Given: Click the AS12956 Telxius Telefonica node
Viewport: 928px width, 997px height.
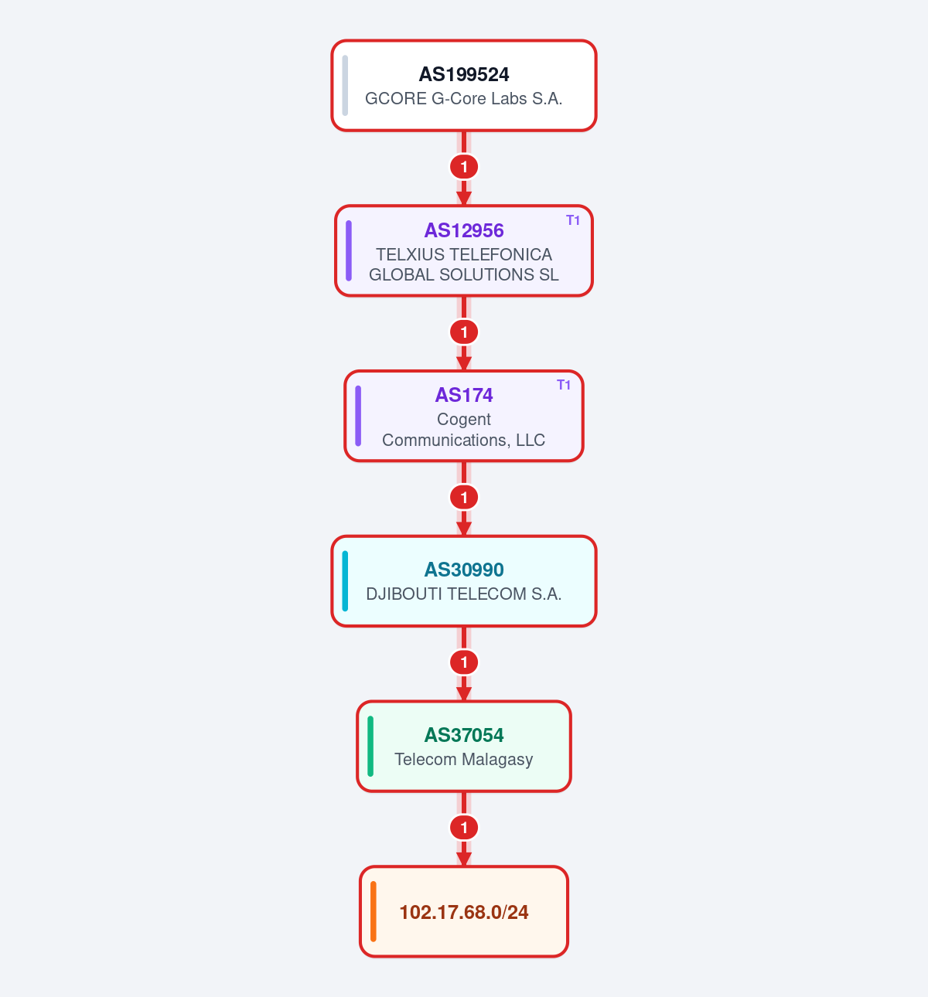Looking at the screenshot, I should [464, 250].
